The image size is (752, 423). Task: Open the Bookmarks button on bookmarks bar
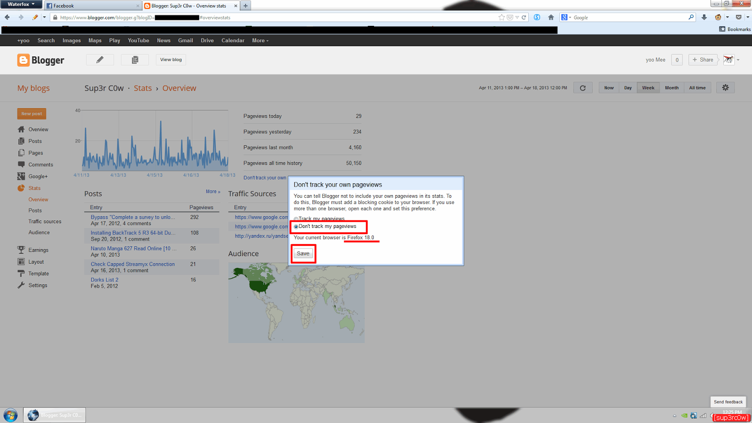click(735, 29)
